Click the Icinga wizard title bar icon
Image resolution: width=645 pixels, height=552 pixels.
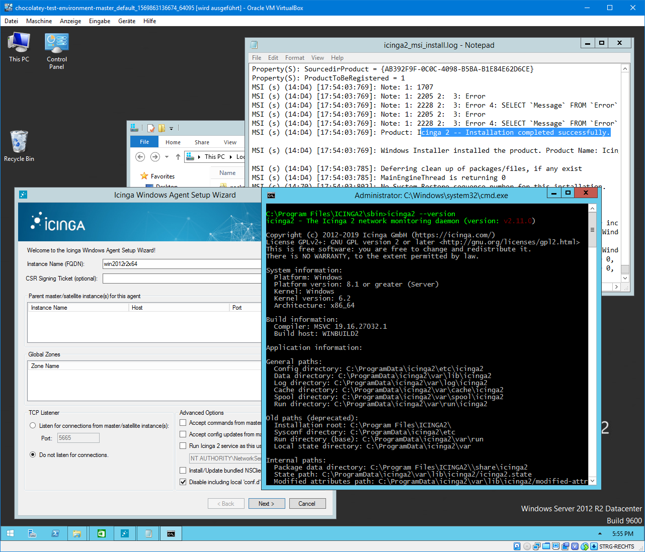(23, 195)
